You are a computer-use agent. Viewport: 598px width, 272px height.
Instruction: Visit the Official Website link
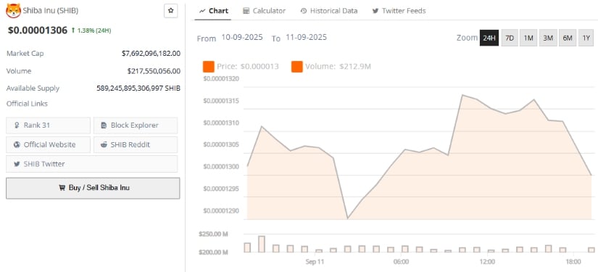tap(48, 144)
